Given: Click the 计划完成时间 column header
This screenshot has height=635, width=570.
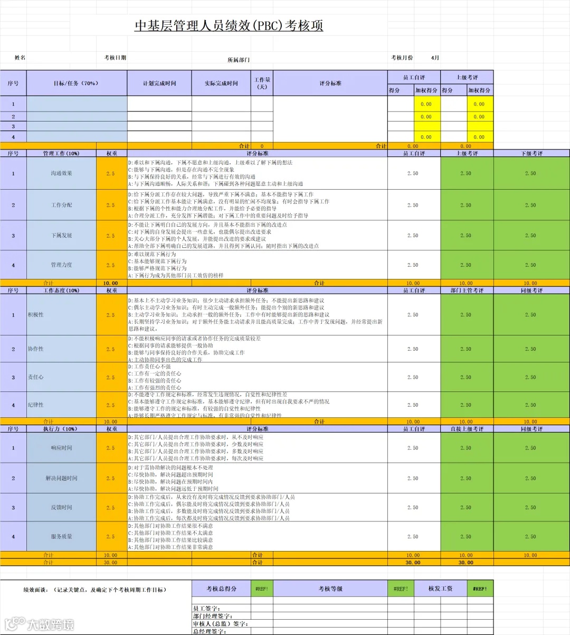Looking at the screenshot, I should (159, 83).
